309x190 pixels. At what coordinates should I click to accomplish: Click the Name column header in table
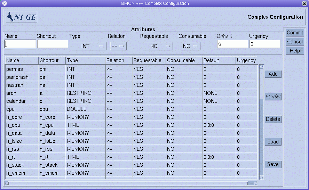coord(22,60)
